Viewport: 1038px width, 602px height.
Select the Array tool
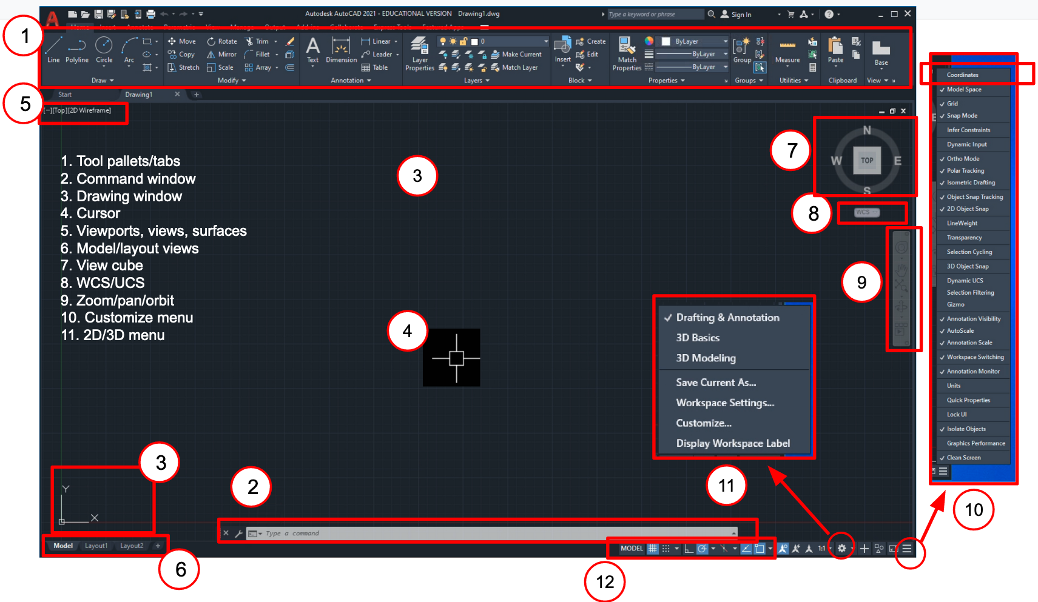tap(258, 67)
